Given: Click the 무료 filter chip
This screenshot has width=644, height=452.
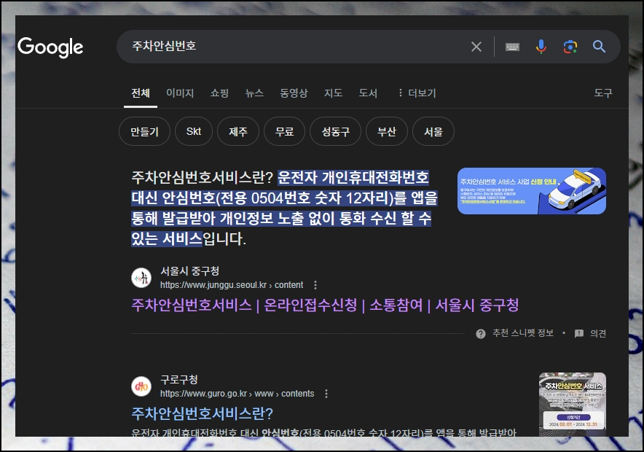Looking at the screenshot, I should click(284, 131).
